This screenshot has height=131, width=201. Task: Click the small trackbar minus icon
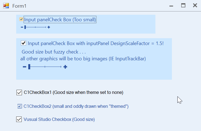click(22, 27)
